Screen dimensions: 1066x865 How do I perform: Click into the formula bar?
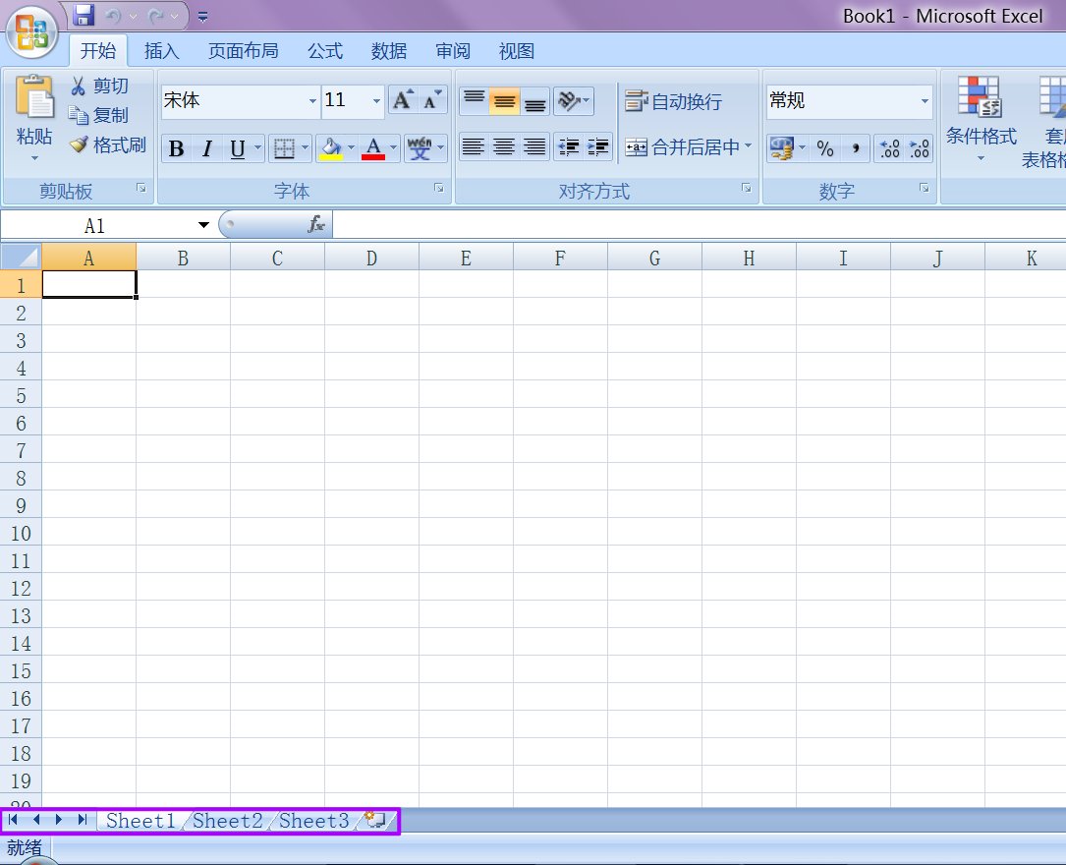tap(699, 224)
